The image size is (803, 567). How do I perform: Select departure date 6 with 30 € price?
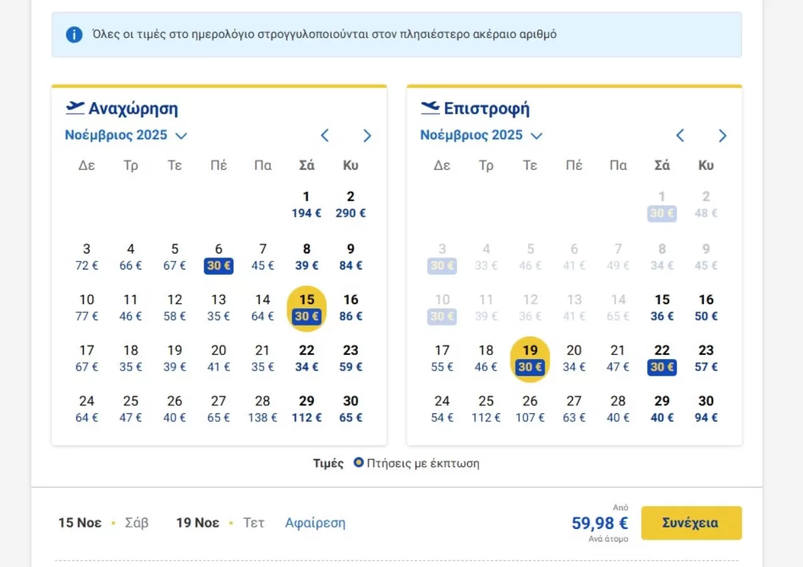click(x=219, y=257)
